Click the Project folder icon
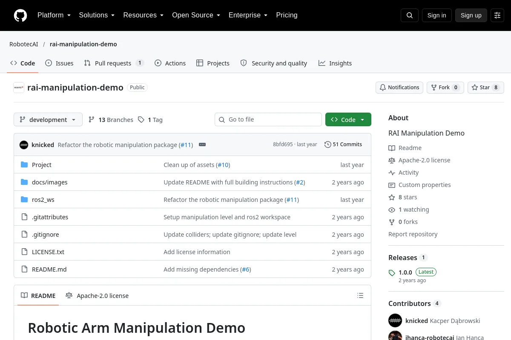 coord(24,165)
